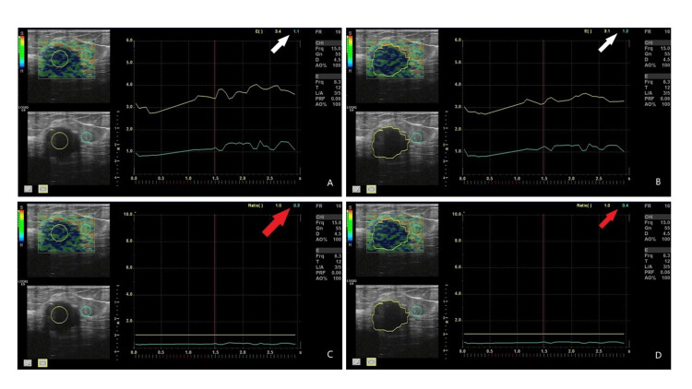This screenshot has width=692, height=389.
Task: Click the elasticity color scale bar in panel D
Action: (x=350, y=226)
